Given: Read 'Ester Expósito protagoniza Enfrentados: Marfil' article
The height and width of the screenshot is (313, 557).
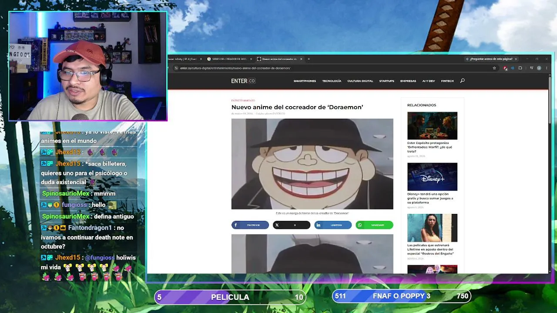Looking at the screenshot, I should pyautogui.click(x=430, y=147).
